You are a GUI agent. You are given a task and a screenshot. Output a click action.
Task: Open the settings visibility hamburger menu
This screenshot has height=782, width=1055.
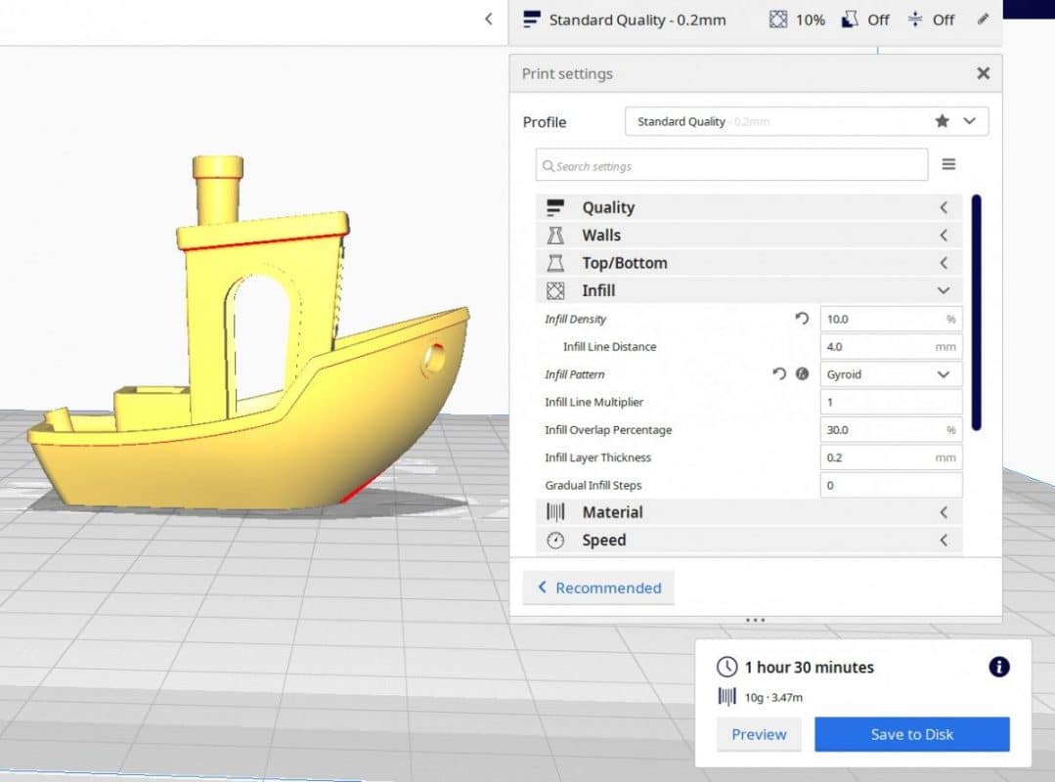tap(948, 164)
